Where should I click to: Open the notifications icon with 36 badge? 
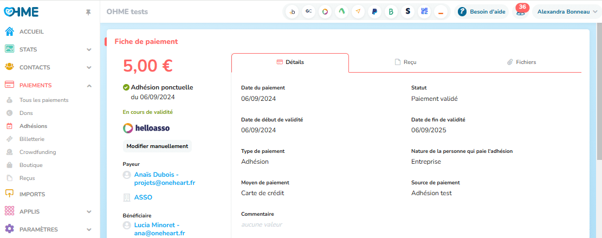pos(521,11)
